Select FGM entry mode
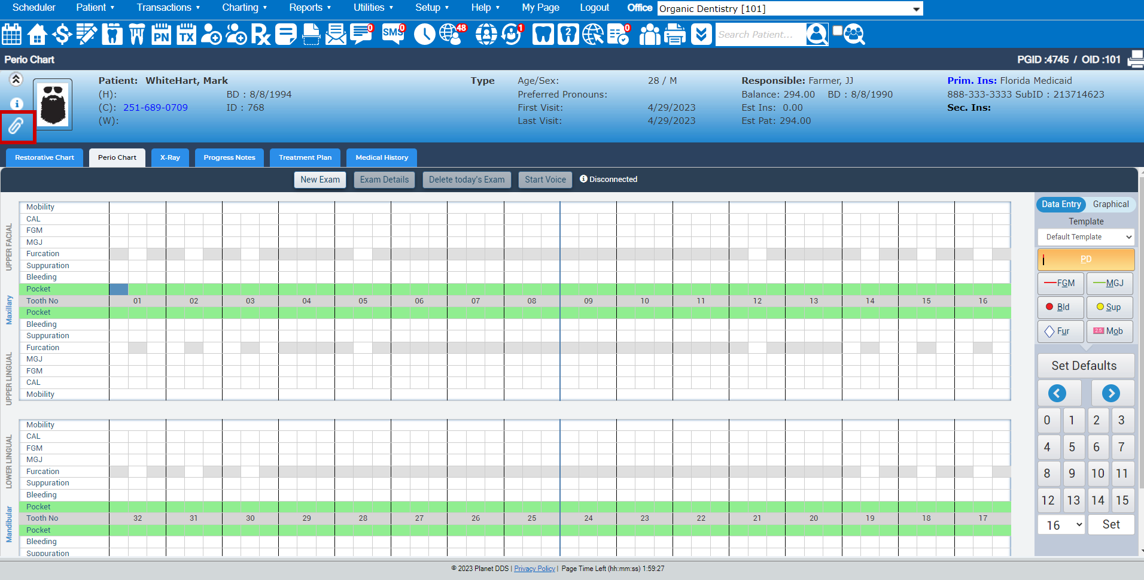This screenshot has height=580, width=1144. coord(1060,283)
